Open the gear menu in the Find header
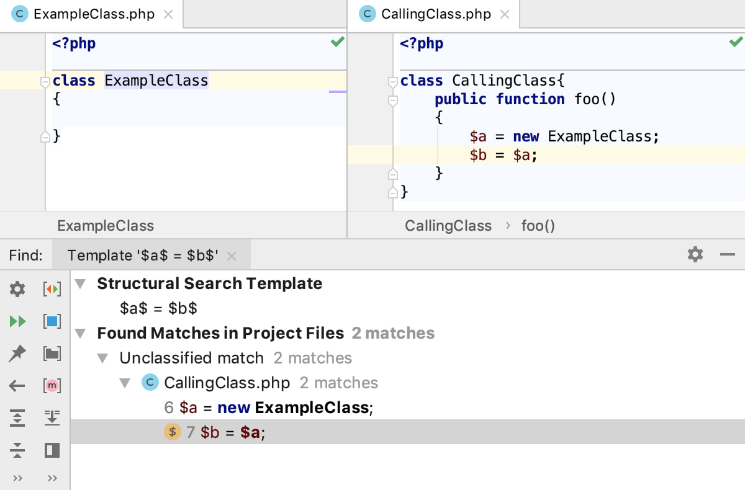Image resolution: width=745 pixels, height=490 pixels. [695, 254]
